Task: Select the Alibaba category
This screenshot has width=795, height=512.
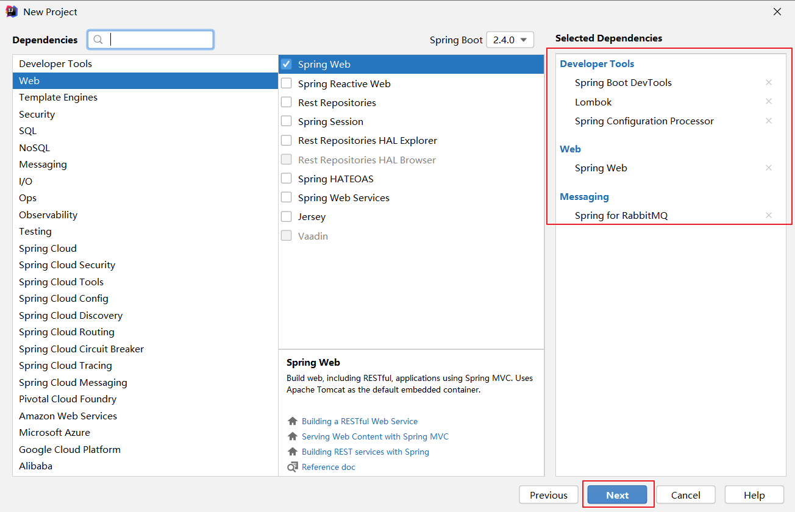Action: click(145, 466)
